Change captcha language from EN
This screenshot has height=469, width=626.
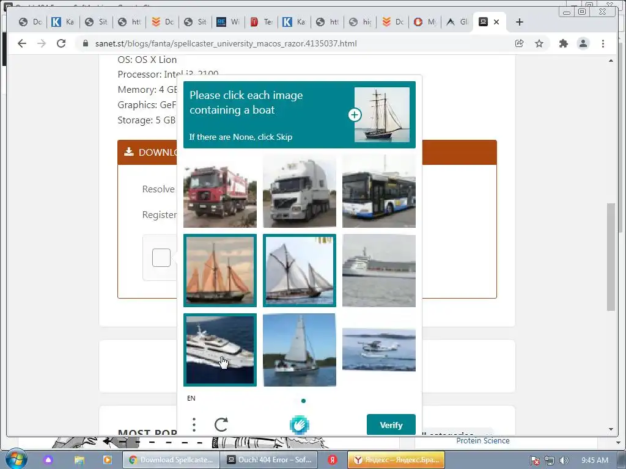click(191, 398)
